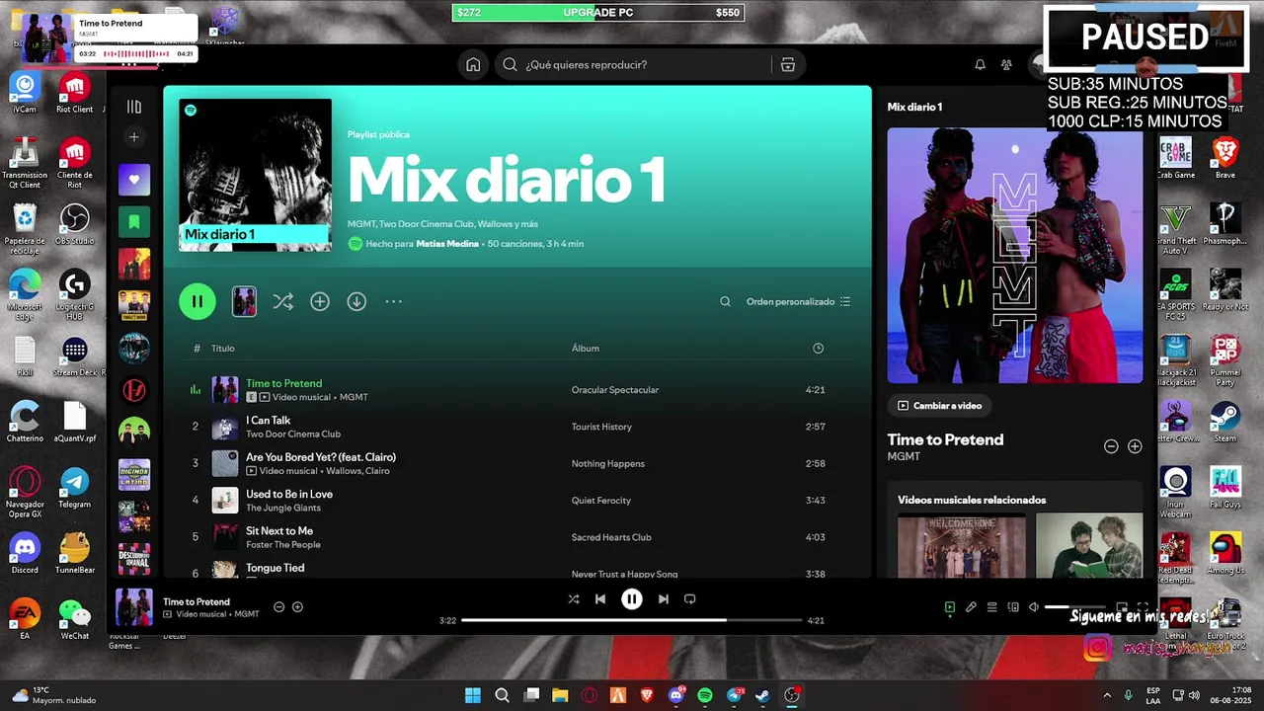Open the Welcome Home related video thumbnail
The width and height of the screenshot is (1264, 711).
[962, 545]
